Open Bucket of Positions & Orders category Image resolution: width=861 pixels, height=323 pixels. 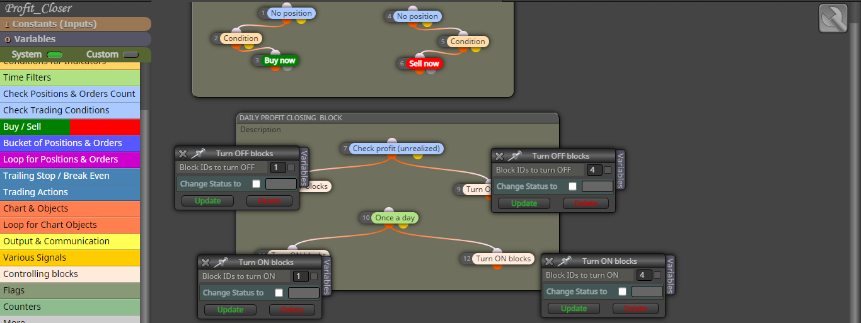70,144
